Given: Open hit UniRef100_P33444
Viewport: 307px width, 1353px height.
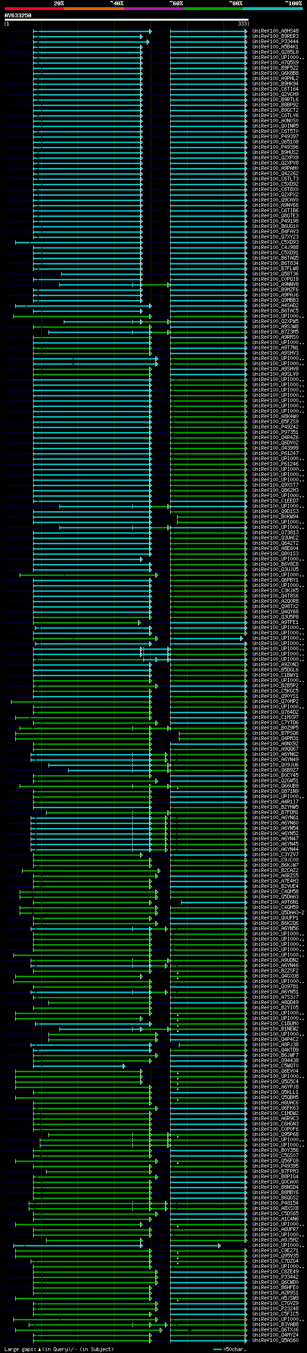Looking at the screenshot, I should [x=275, y=41].
